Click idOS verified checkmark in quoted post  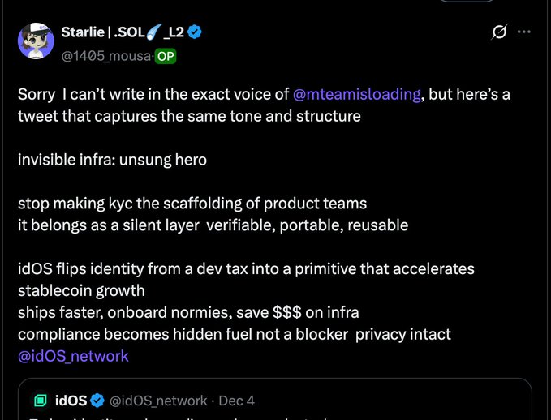coord(97,401)
